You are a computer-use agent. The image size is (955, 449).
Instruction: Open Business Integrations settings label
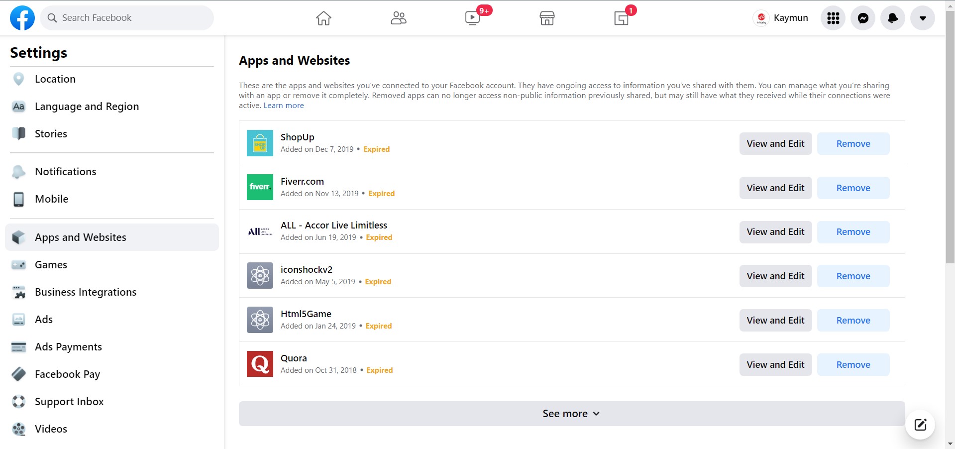[86, 292]
